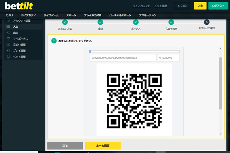Click the vertical scrollbar thumb
Viewport: 230px width, 153px height.
[220, 83]
